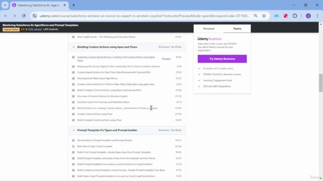This screenshot has height=181, width=323.
Task: Click the browser forward arrow
Action: 15,16
